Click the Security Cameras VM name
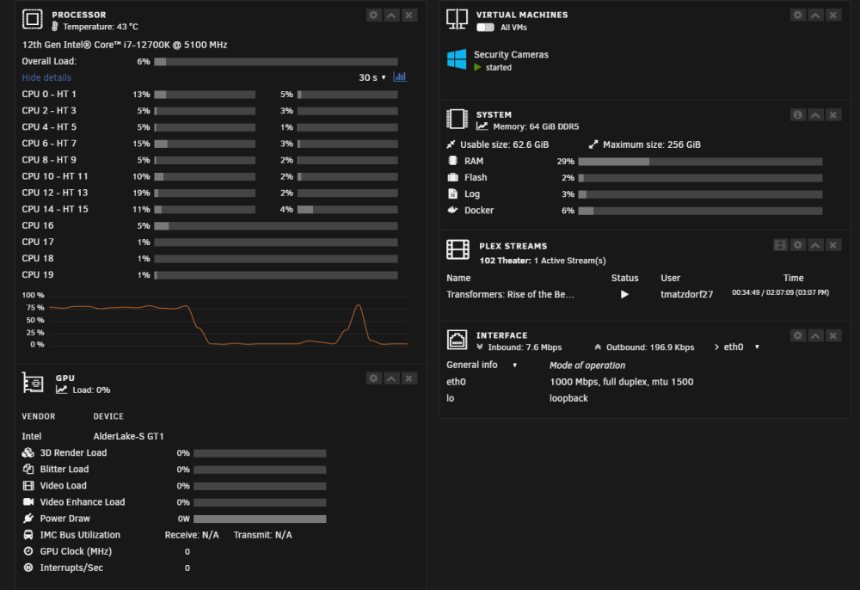Image resolution: width=860 pixels, height=590 pixels. click(x=511, y=55)
